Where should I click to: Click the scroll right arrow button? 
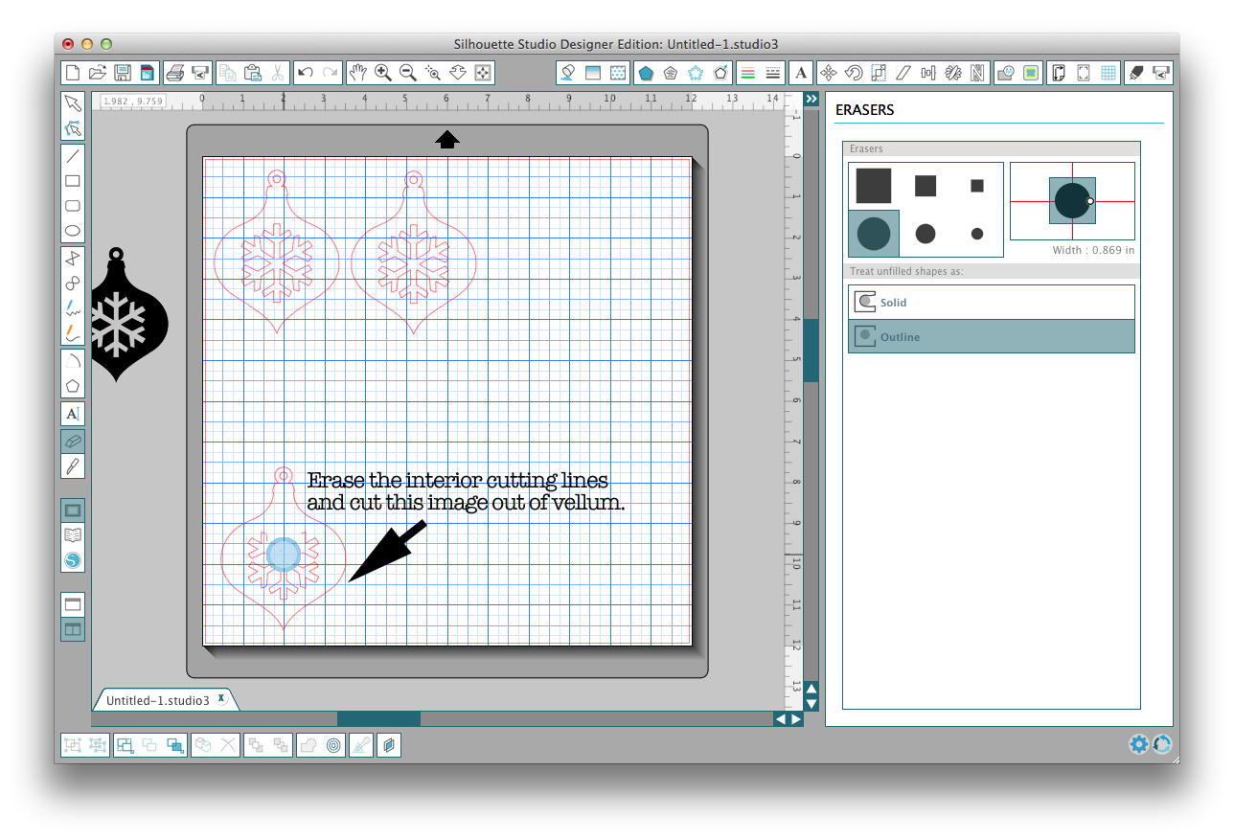click(796, 718)
